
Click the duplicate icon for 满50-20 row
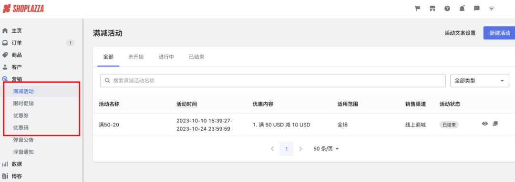(495, 124)
